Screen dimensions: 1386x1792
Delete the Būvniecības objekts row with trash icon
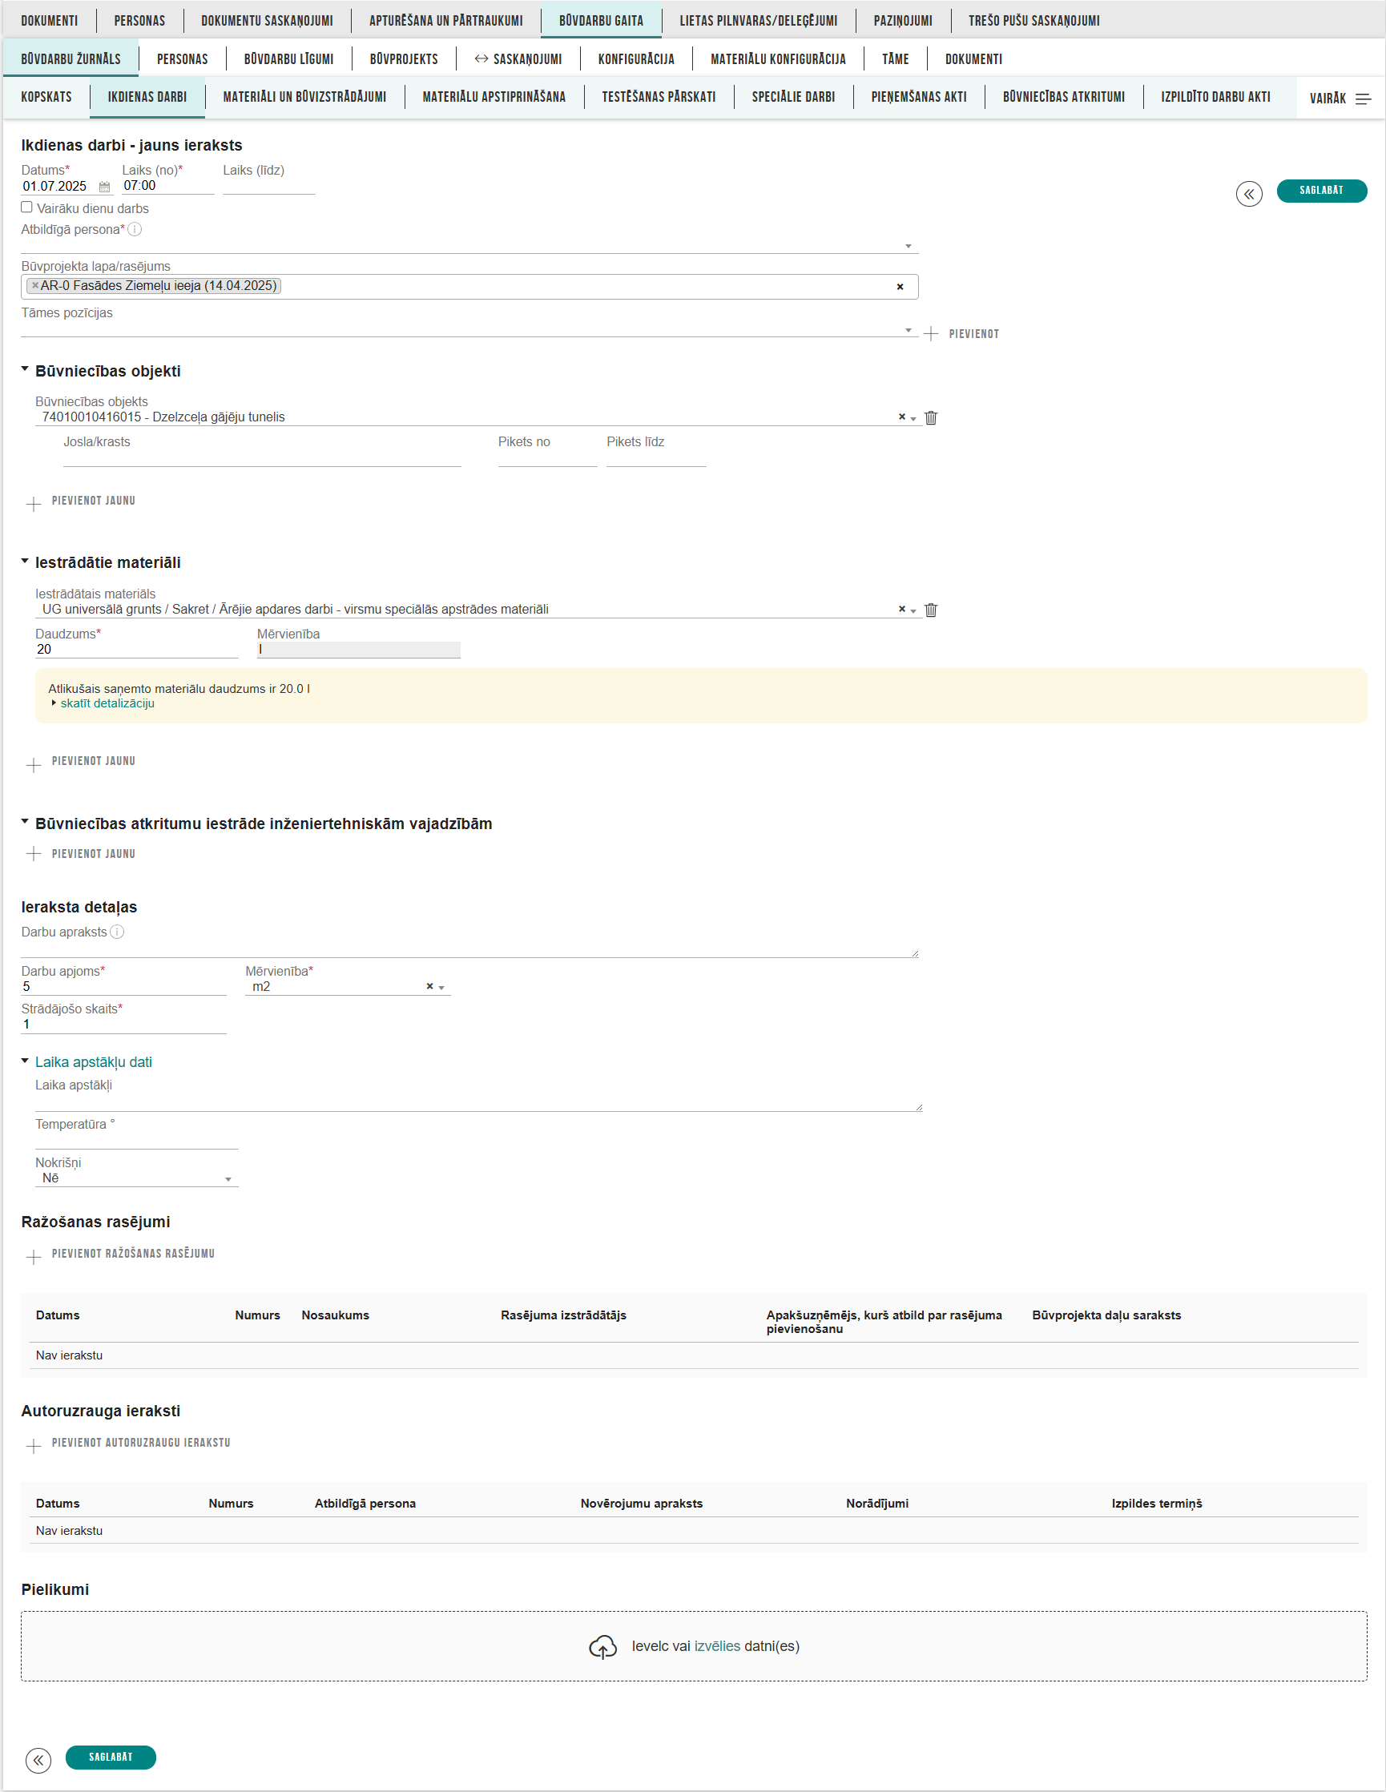point(931,417)
